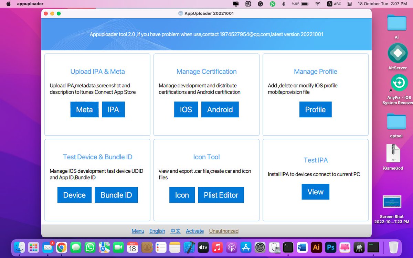Launch Google Chrome from the Dock

(x=62, y=247)
